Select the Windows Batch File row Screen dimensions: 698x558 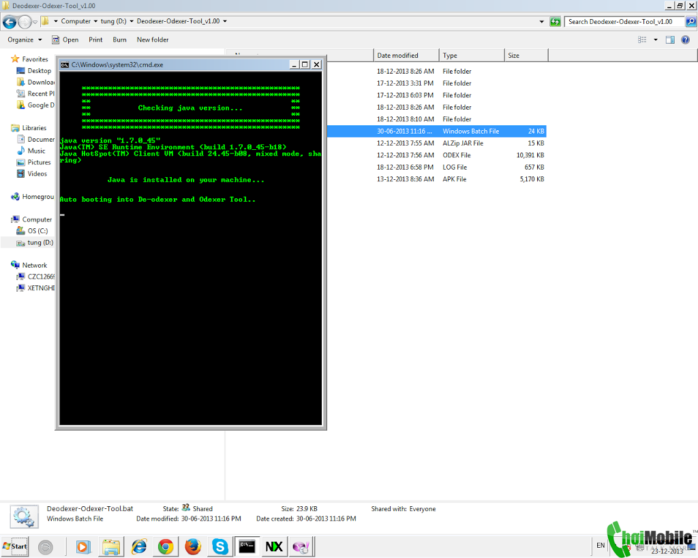coord(436,131)
